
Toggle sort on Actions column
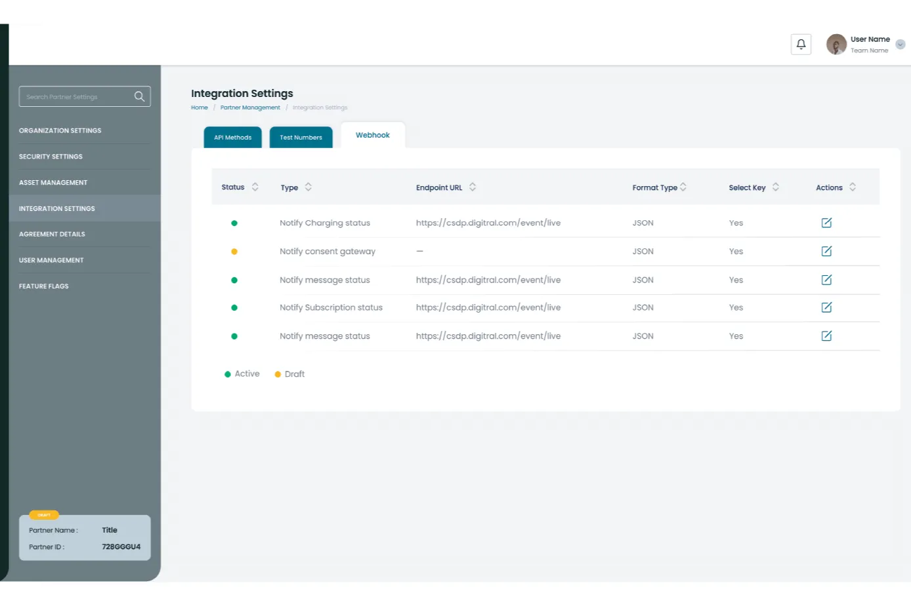point(853,187)
